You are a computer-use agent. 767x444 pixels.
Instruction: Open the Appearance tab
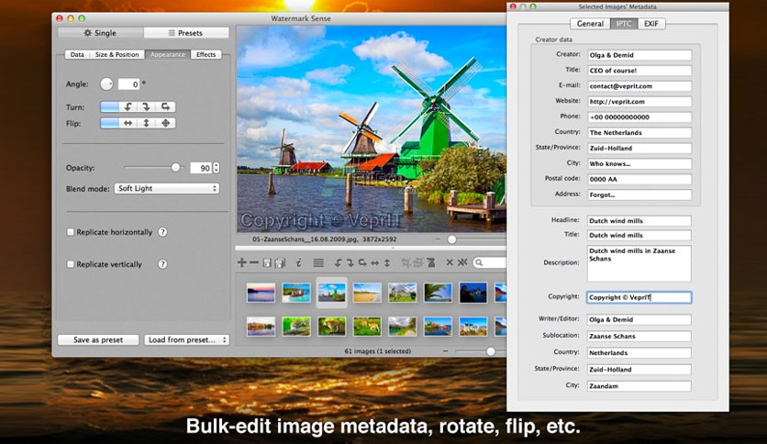pos(168,54)
